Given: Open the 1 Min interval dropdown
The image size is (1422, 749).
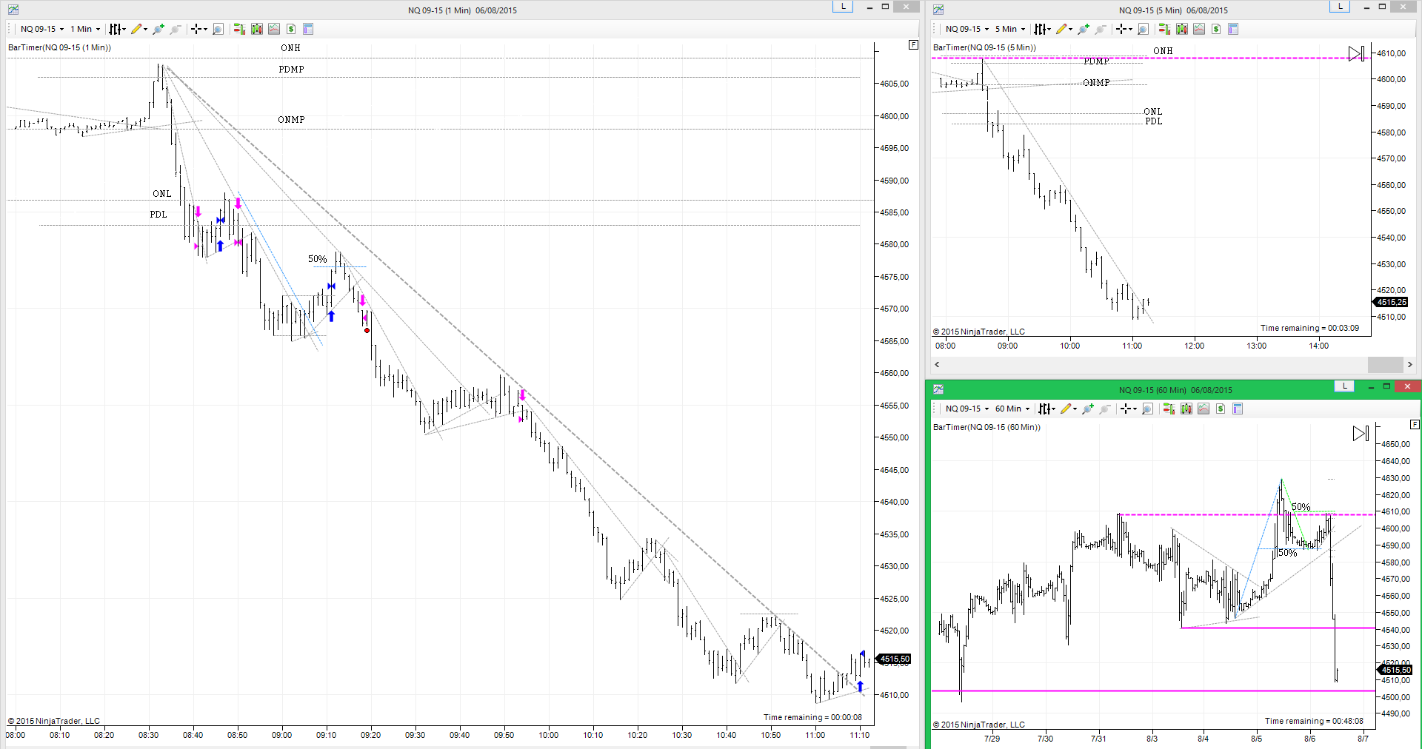Looking at the screenshot, I should 85,29.
